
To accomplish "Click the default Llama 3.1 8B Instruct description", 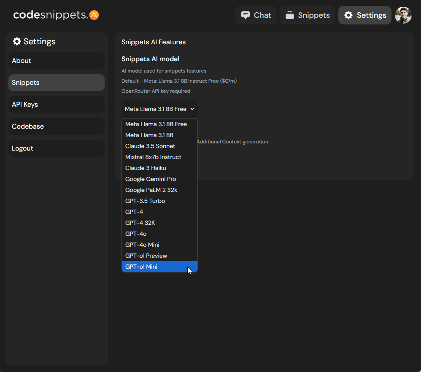I will [179, 81].
